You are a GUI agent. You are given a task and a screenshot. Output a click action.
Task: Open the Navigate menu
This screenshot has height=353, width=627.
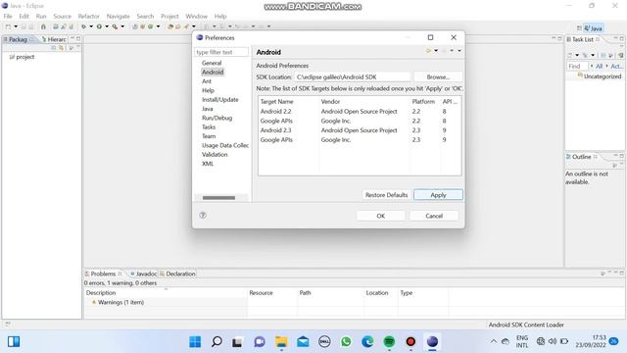(x=118, y=17)
